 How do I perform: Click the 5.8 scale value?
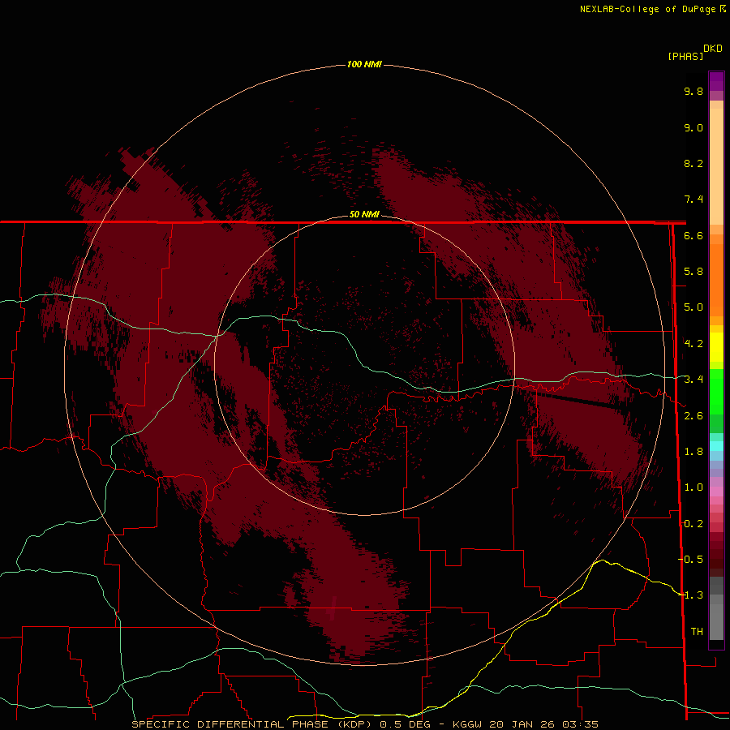[693, 272]
